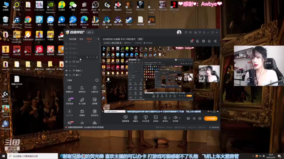Toggle visibility eye of 文本 1 source
This screenshot has width=284, height=159.
(x=66, y=61)
